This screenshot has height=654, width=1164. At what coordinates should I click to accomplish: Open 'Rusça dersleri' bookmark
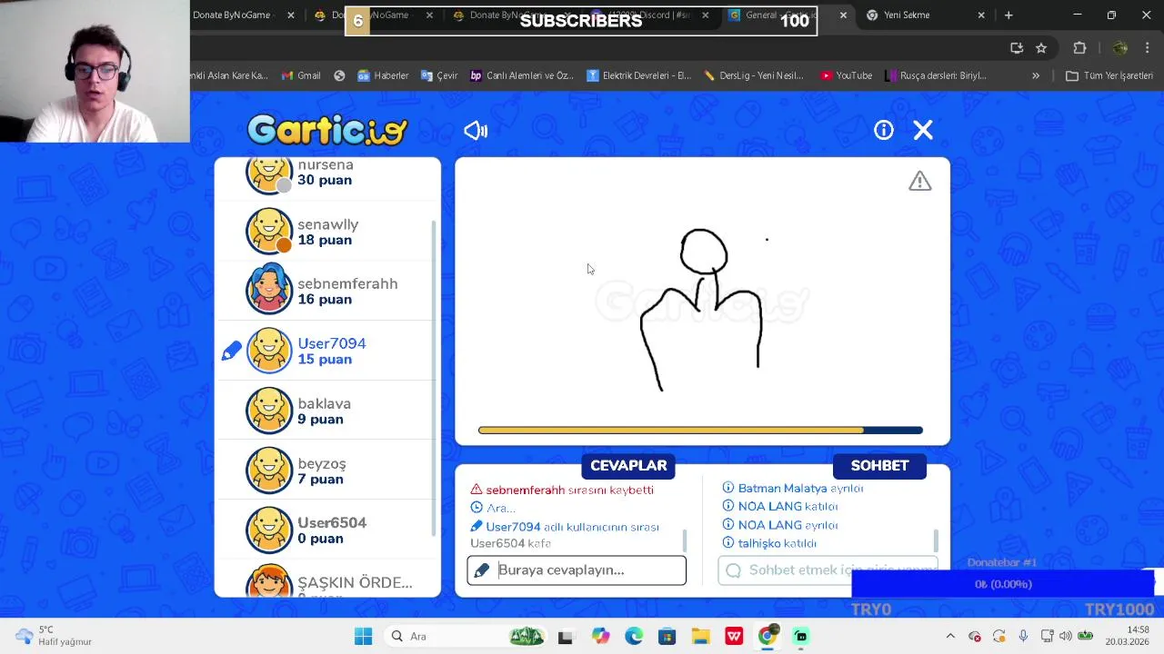[936, 75]
